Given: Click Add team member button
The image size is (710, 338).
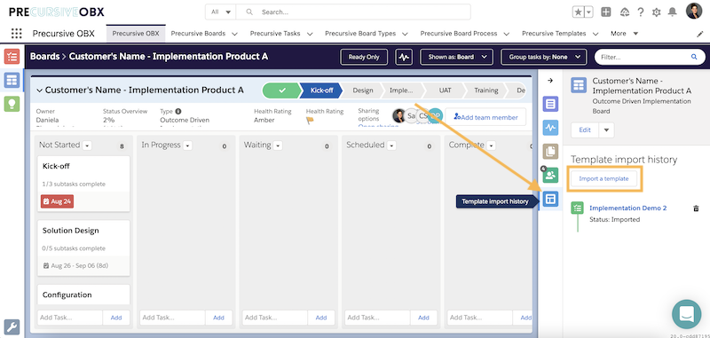Looking at the screenshot, I should pos(485,117).
